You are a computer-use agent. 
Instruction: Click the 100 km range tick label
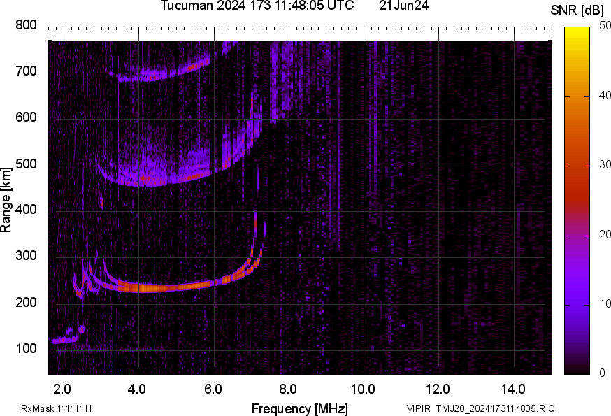coord(25,350)
